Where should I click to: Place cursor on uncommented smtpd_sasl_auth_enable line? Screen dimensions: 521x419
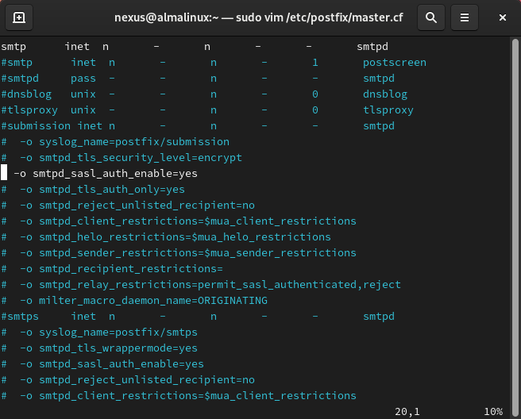click(x=106, y=173)
